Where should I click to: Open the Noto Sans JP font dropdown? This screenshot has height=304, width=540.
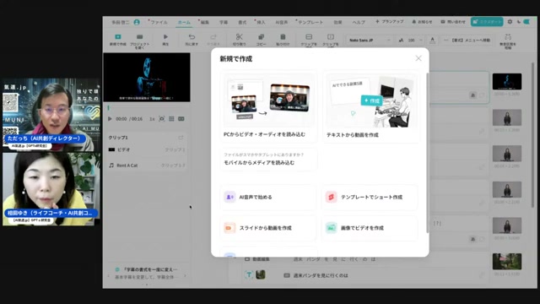click(370, 41)
